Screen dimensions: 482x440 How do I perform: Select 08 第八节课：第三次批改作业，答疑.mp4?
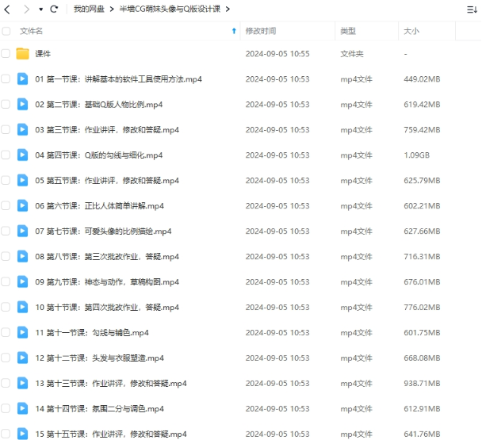(x=107, y=257)
